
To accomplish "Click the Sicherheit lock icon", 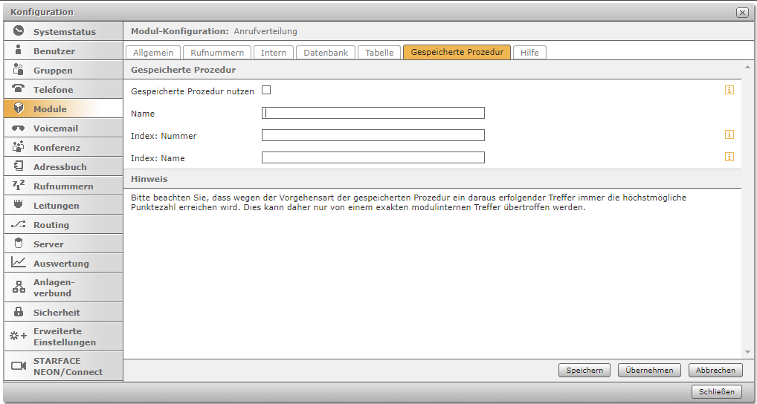I will tap(19, 312).
